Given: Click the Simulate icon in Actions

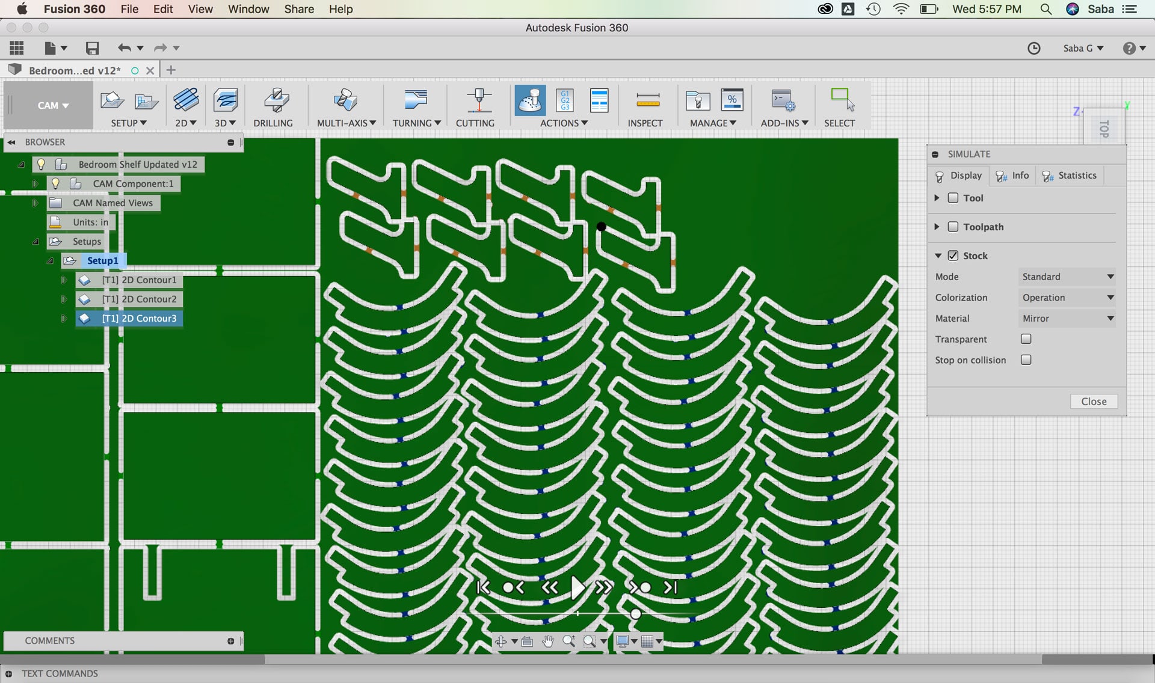Looking at the screenshot, I should [x=530, y=100].
